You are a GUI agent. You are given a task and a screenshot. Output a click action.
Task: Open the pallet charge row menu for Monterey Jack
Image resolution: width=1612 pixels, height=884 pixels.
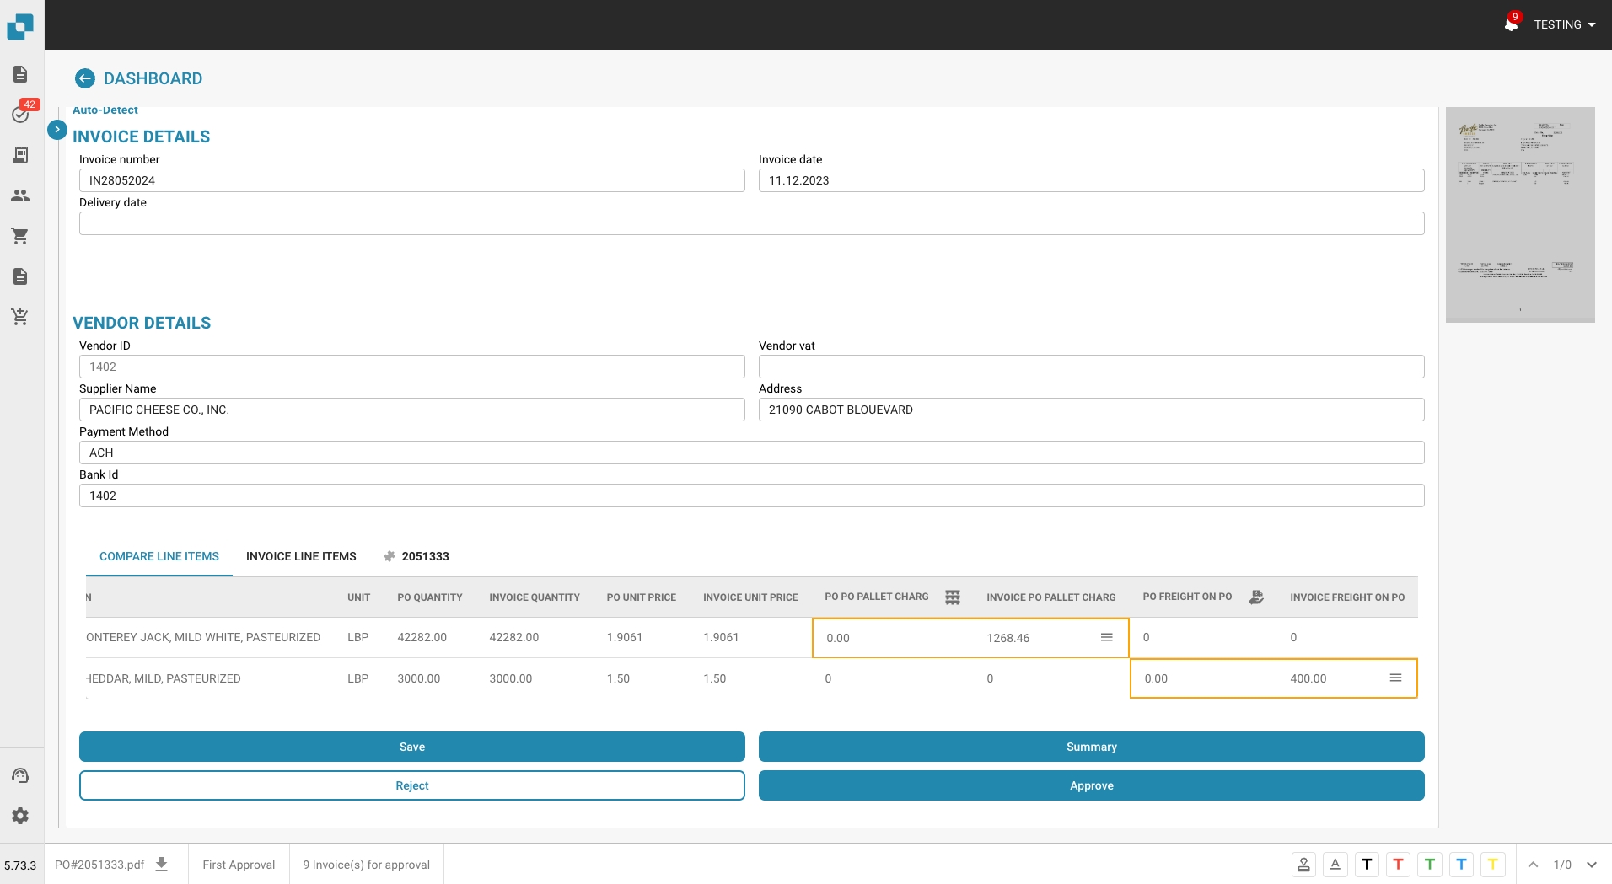click(1107, 638)
